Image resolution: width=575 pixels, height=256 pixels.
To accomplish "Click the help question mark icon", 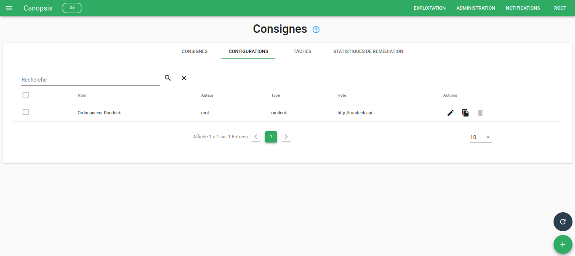I will (316, 29).
